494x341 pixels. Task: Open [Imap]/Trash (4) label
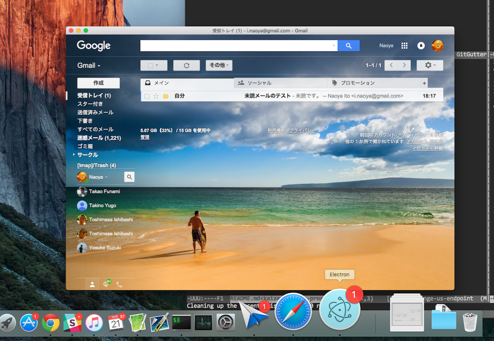point(96,166)
